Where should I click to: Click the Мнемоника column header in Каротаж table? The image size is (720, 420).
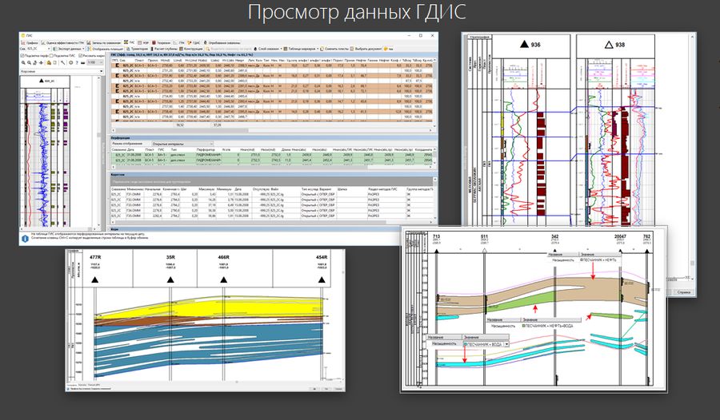[x=134, y=189]
